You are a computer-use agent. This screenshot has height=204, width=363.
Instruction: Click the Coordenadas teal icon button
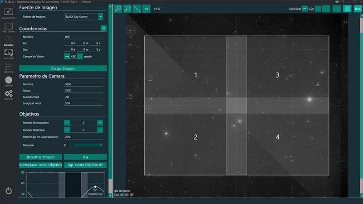[x=103, y=28]
